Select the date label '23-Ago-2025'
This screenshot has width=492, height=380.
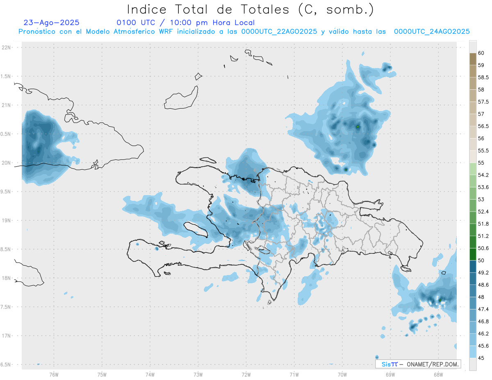pyautogui.click(x=52, y=23)
